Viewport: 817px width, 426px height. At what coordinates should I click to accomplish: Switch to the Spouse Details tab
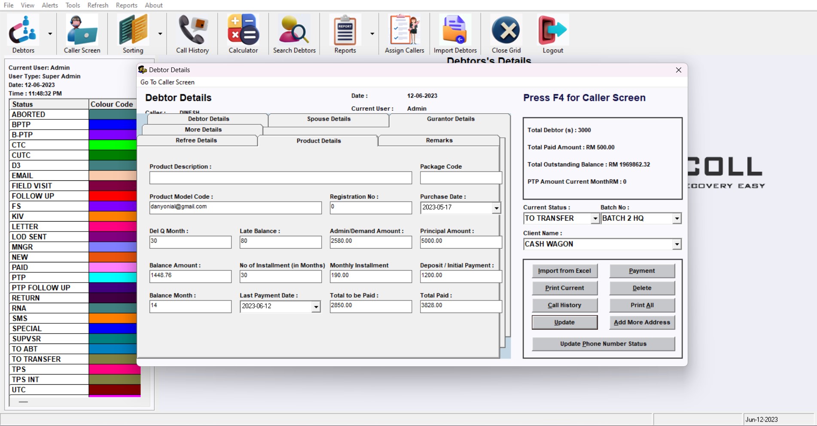[329, 119]
